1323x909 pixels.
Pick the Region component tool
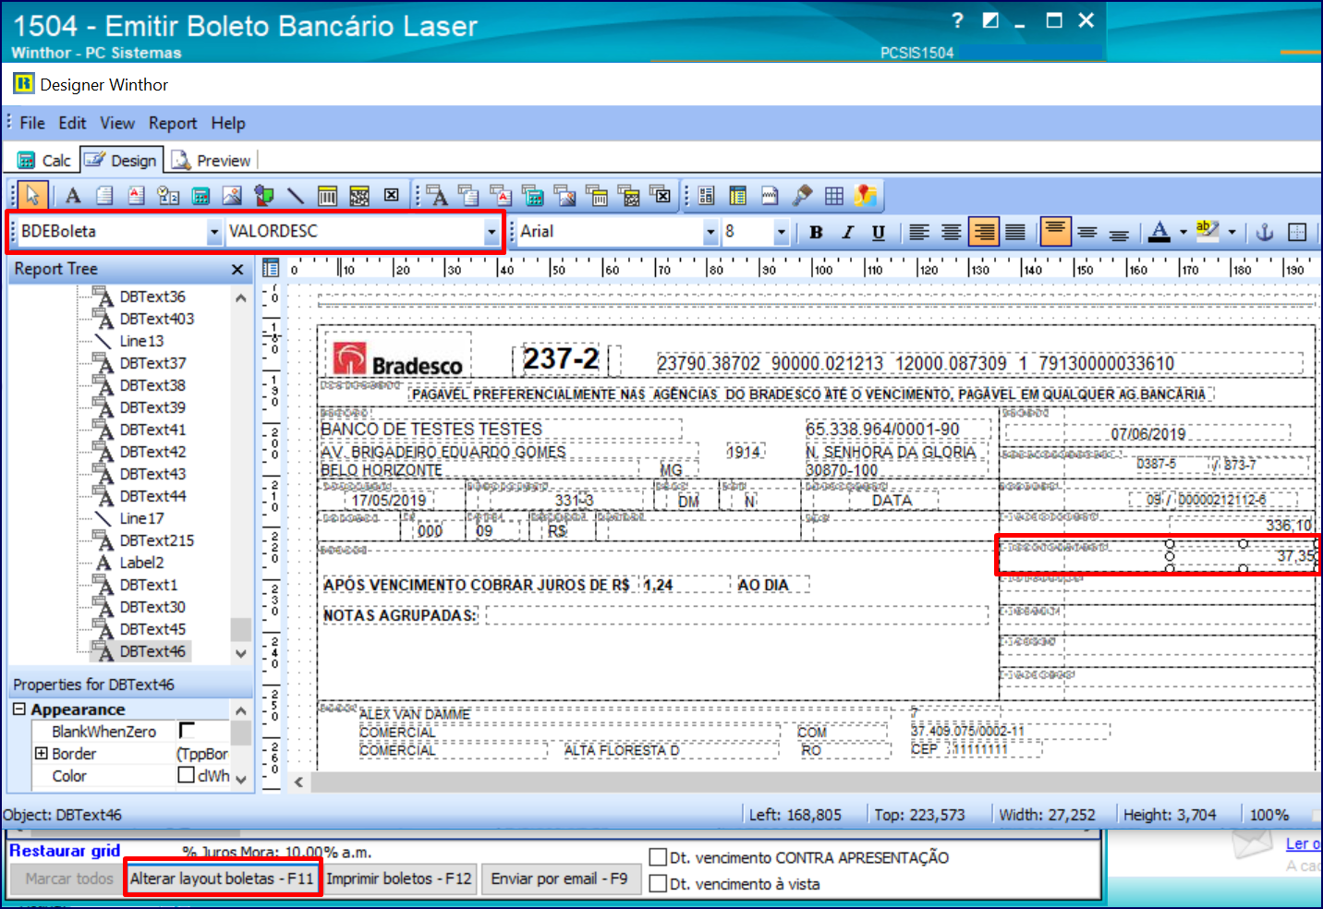click(x=707, y=195)
